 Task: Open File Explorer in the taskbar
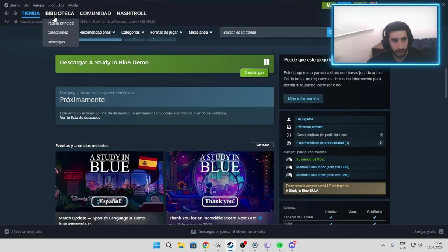(181, 245)
